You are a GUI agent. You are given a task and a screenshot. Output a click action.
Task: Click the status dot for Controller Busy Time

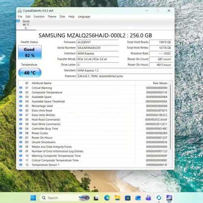[x=21, y=129]
